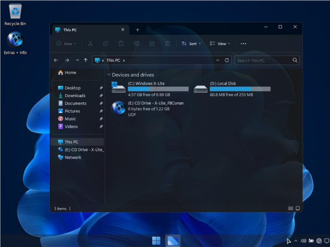This screenshot has width=330, height=247.
Task: Go up one level with up arrow
Action: pos(86,60)
